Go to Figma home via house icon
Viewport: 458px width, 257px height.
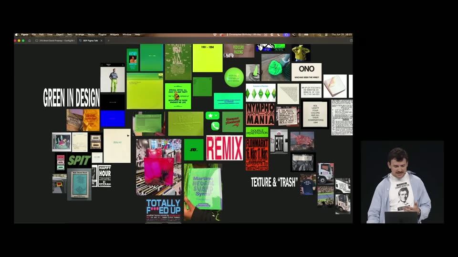30,40
